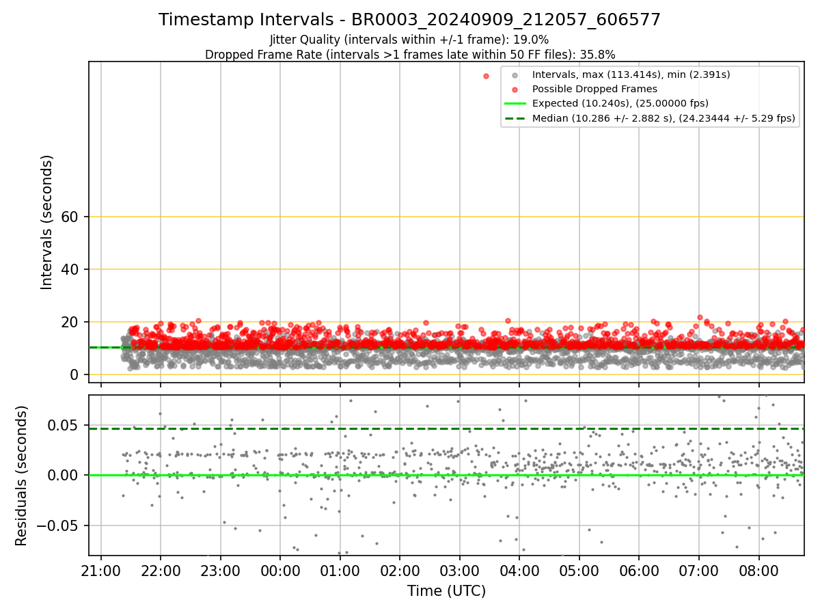The height and width of the screenshot is (615, 820).
Task: Select the 'Jitter Quality' subtitle line
Action: point(409,40)
